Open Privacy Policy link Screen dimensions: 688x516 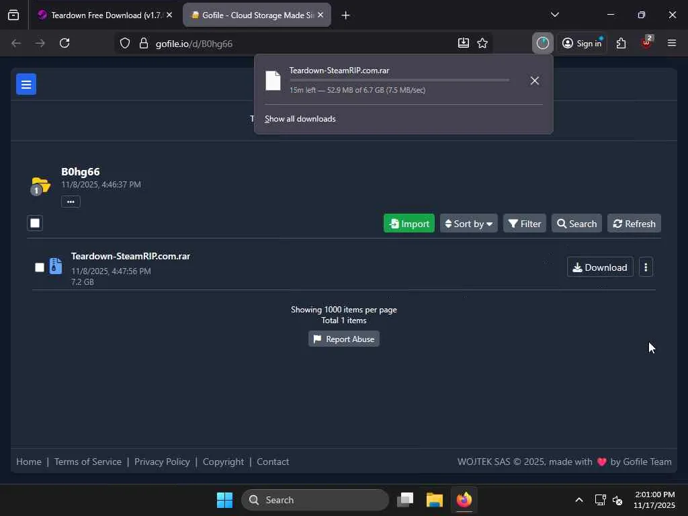[162, 462]
